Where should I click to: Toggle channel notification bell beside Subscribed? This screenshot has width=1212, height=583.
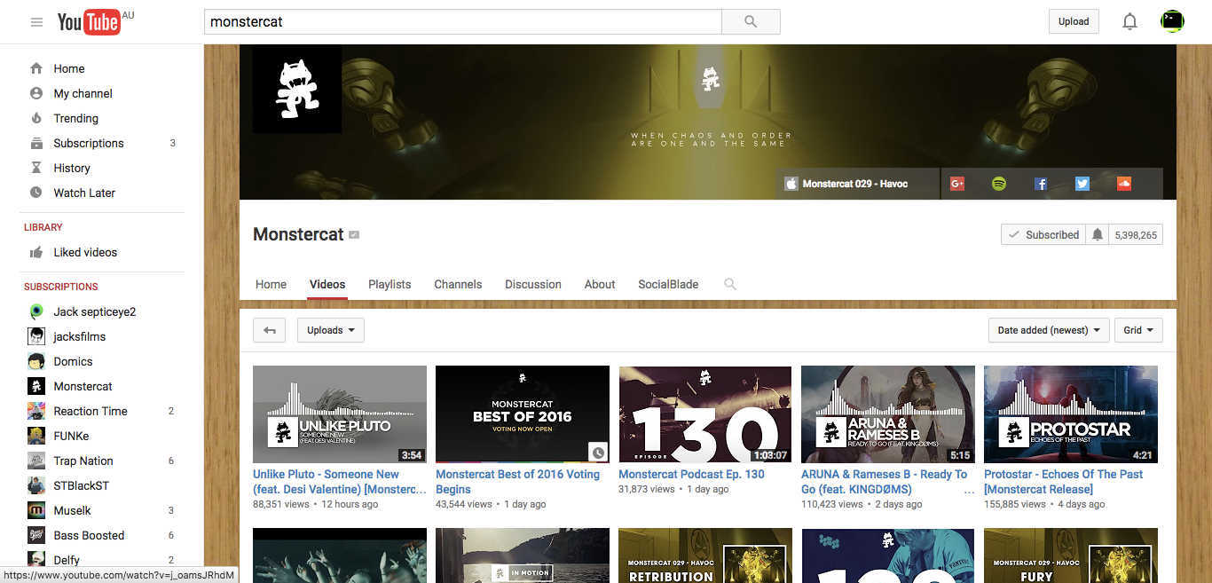point(1098,234)
